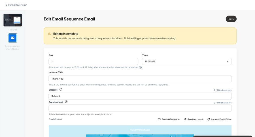Launch Email Editor
Image resolution: width=255 pixels, height=137 pixels.
click(x=221, y=119)
